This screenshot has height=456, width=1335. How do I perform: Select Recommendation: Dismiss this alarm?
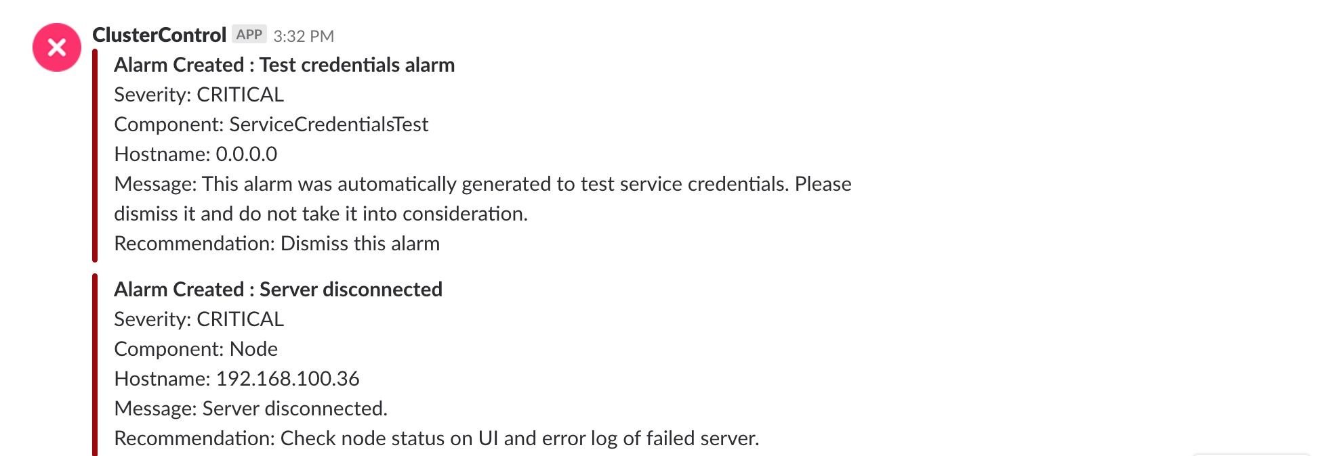click(277, 244)
